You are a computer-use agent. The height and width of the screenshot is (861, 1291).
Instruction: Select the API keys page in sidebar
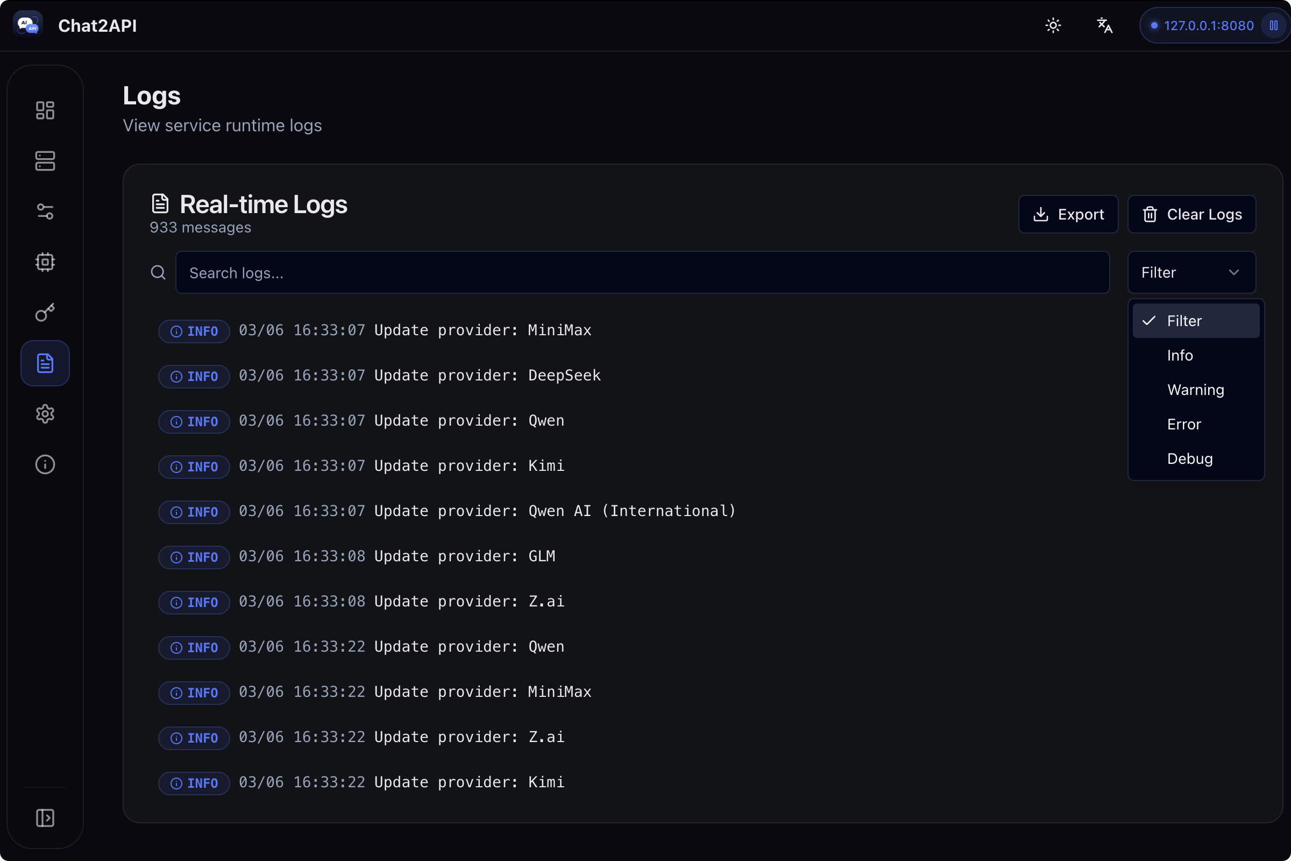pyautogui.click(x=45, y=313)
